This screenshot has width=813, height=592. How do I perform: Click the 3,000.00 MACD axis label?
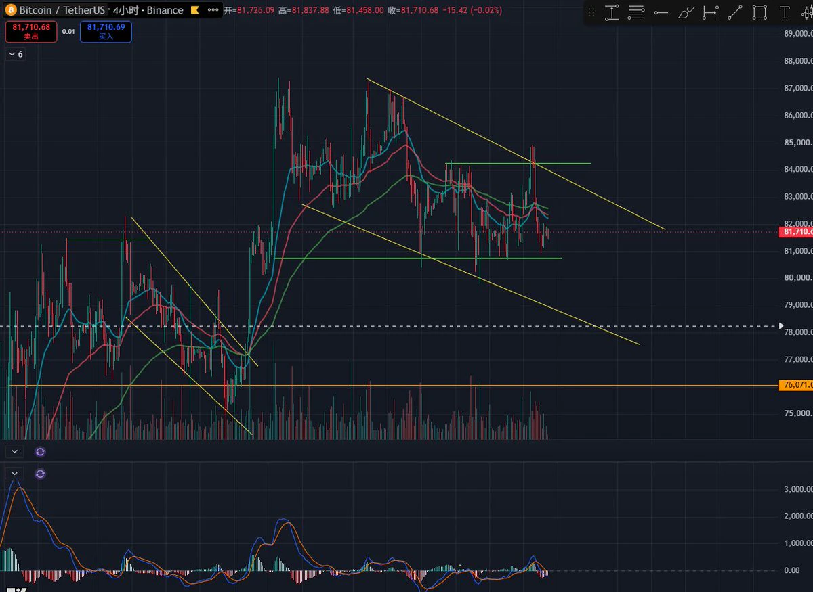[x=798, y=489]
